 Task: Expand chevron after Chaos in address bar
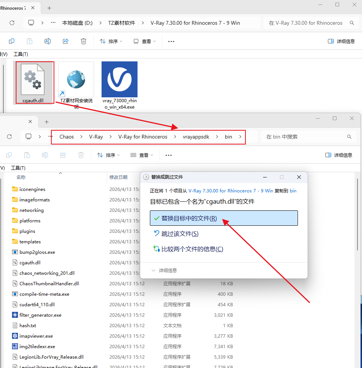pos(81,137)
